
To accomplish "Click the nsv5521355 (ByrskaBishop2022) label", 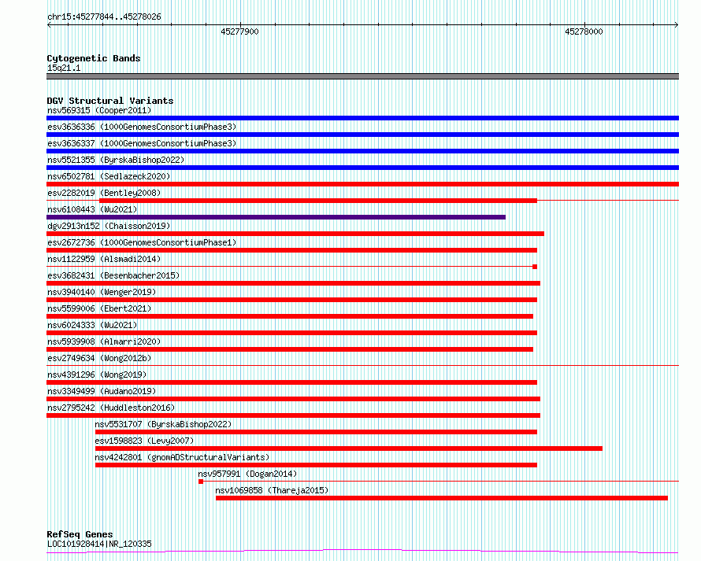I will [x=116, y=160].
